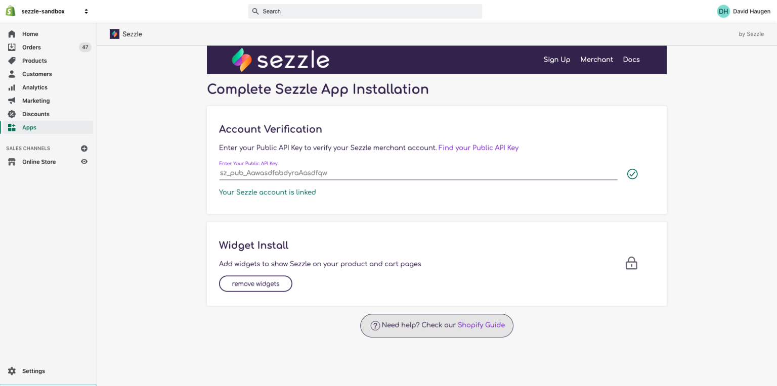Screen dimensions: 777x386
Task: Click the Settings gear icon
Action: pyautogui.click(x=12, y=371)
